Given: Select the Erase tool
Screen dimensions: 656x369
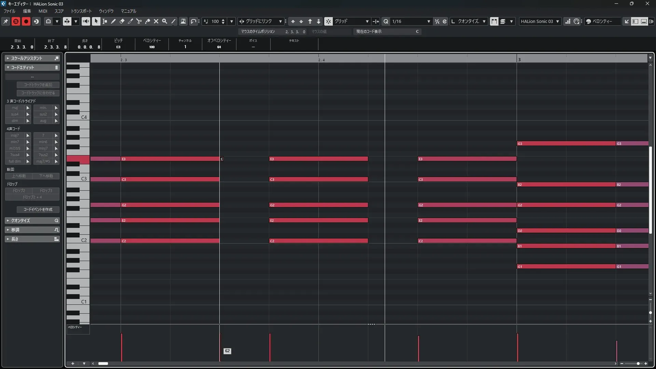Looking at the screenshot, I should [x=122, y=21].
